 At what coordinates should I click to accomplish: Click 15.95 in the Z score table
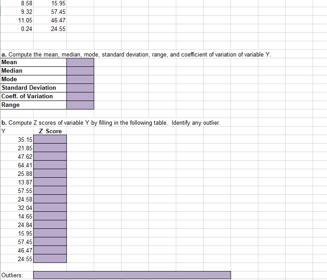coord(25,233)
